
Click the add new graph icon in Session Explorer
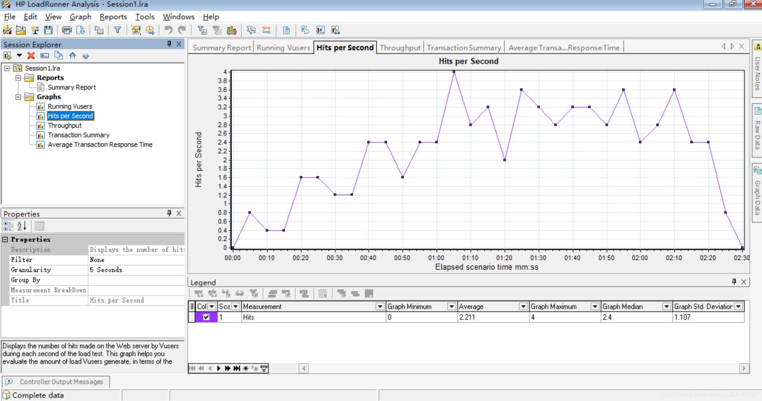8,56
